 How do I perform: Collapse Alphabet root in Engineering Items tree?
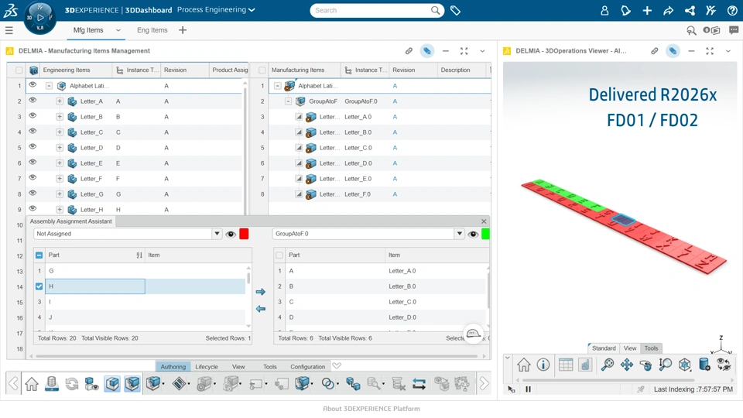49,86
